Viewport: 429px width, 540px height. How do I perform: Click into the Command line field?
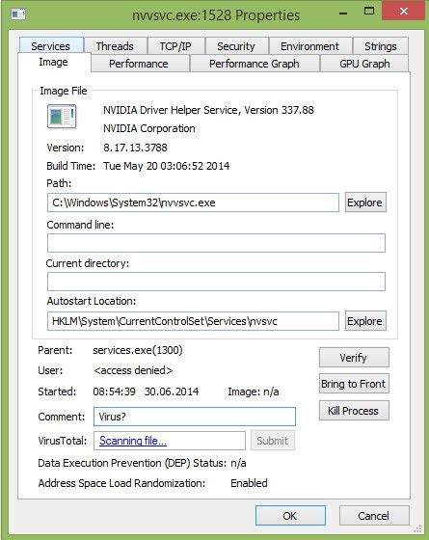pyautogui.click(x=216, y=243)
